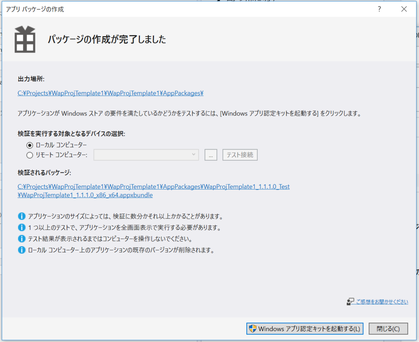Screen dimensions: 419x342
Task: Click the info icon beside 1 つ以上のテスト note
Action: [x=22, y=227]
